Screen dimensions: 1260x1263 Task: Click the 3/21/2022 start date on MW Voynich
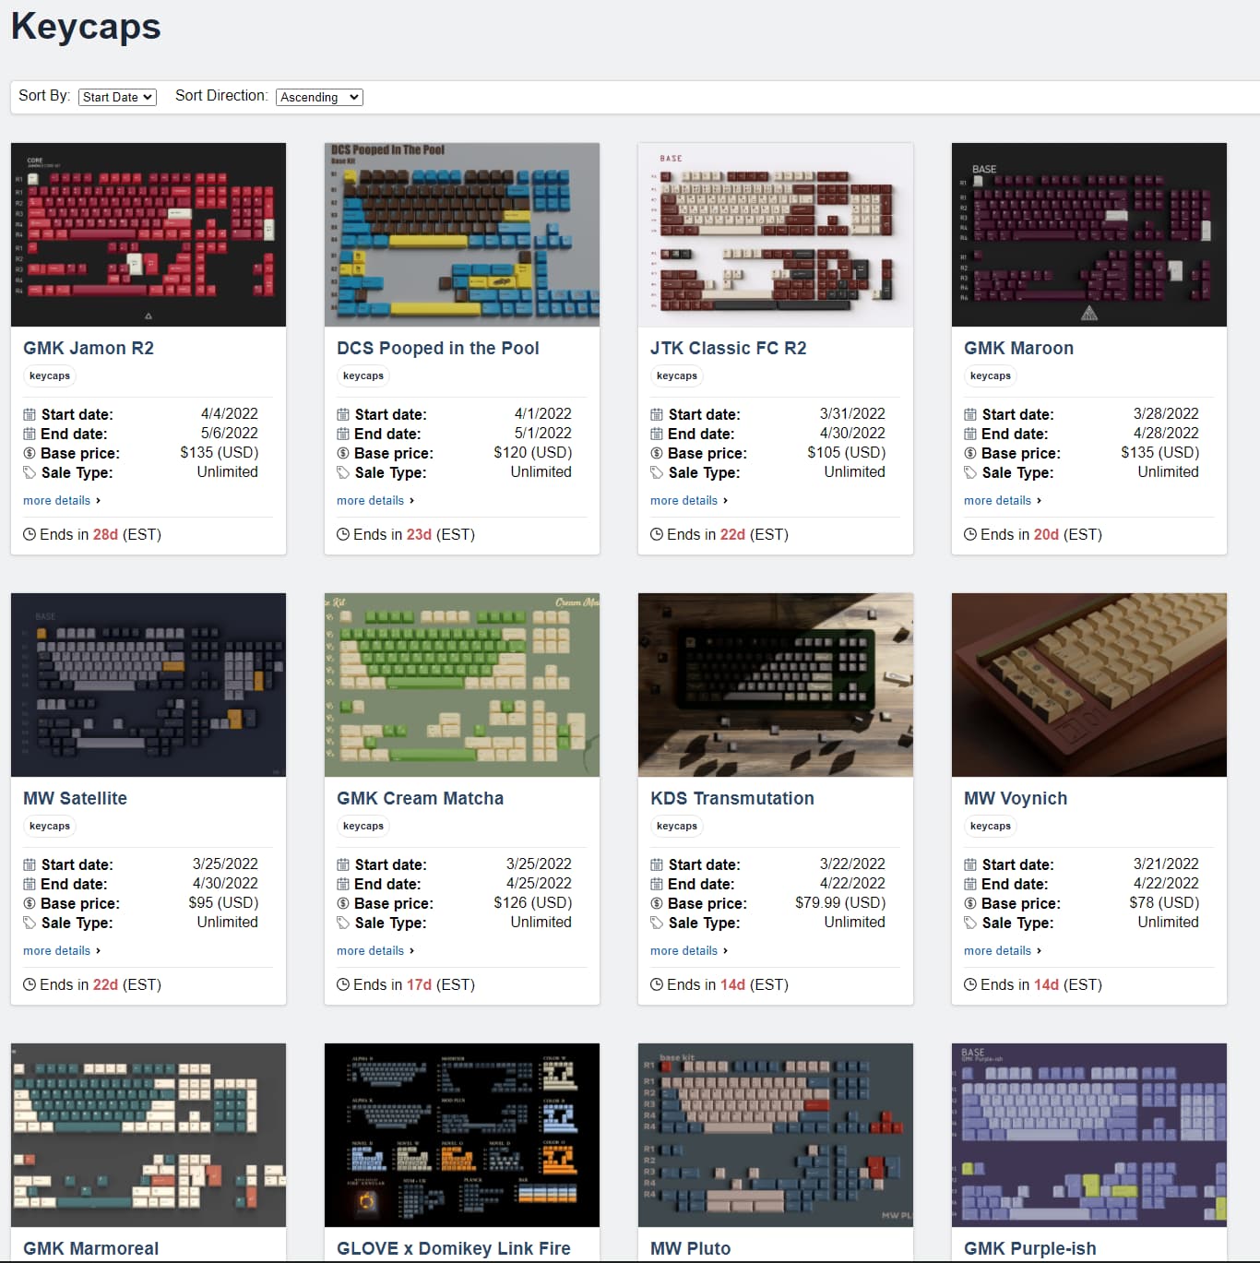pyautogui.click(x=1166, y=864)
